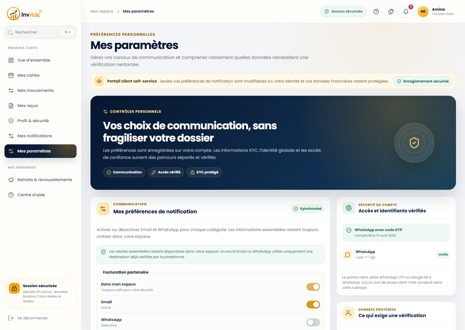Click Se déconnecter

click(40, 318)
